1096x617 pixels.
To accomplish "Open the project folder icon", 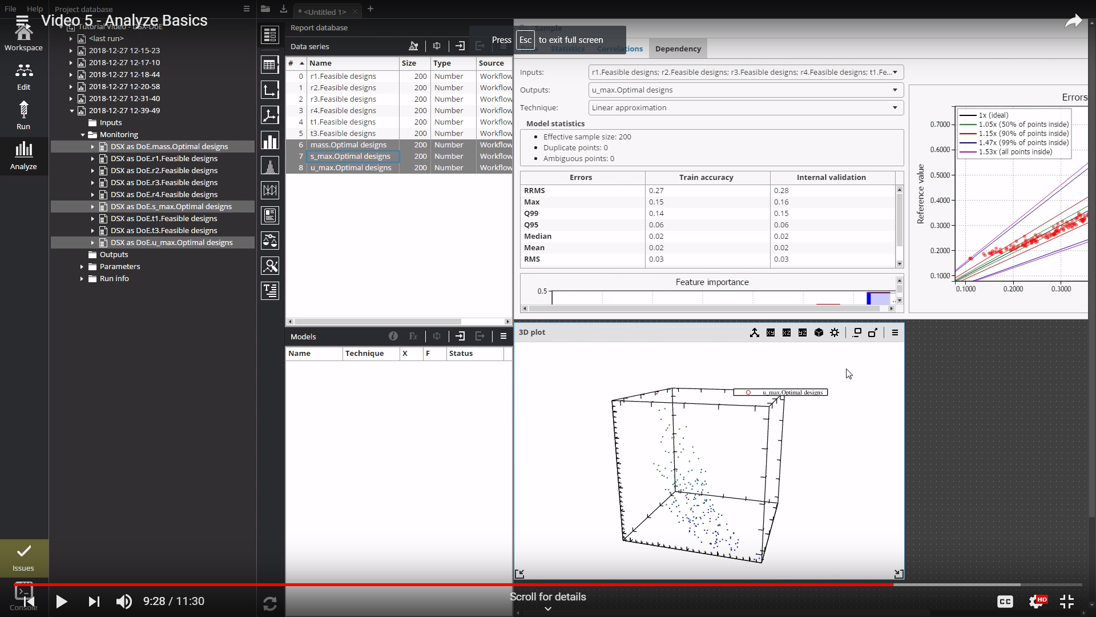I will (265, 9).
